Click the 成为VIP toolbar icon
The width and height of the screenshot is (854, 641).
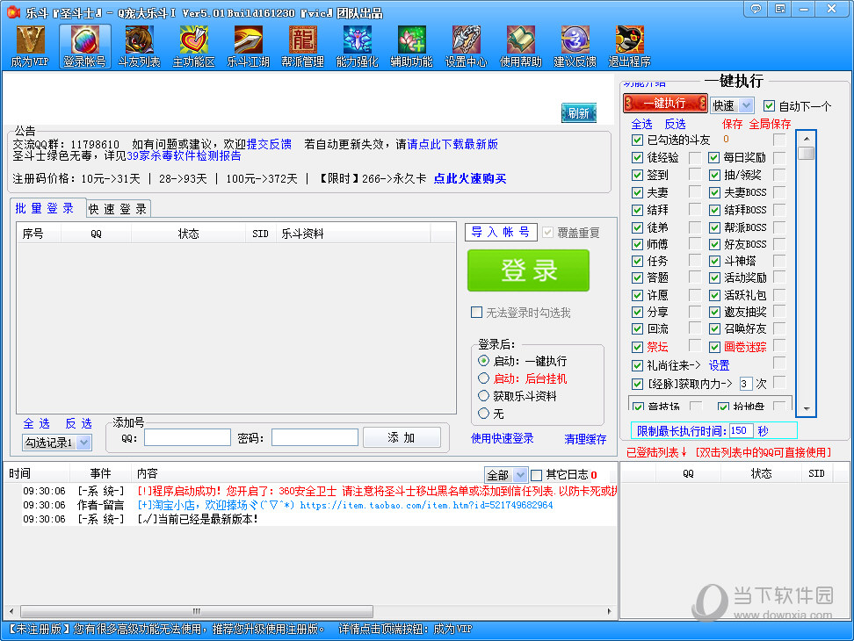click(x=30, y=47)
